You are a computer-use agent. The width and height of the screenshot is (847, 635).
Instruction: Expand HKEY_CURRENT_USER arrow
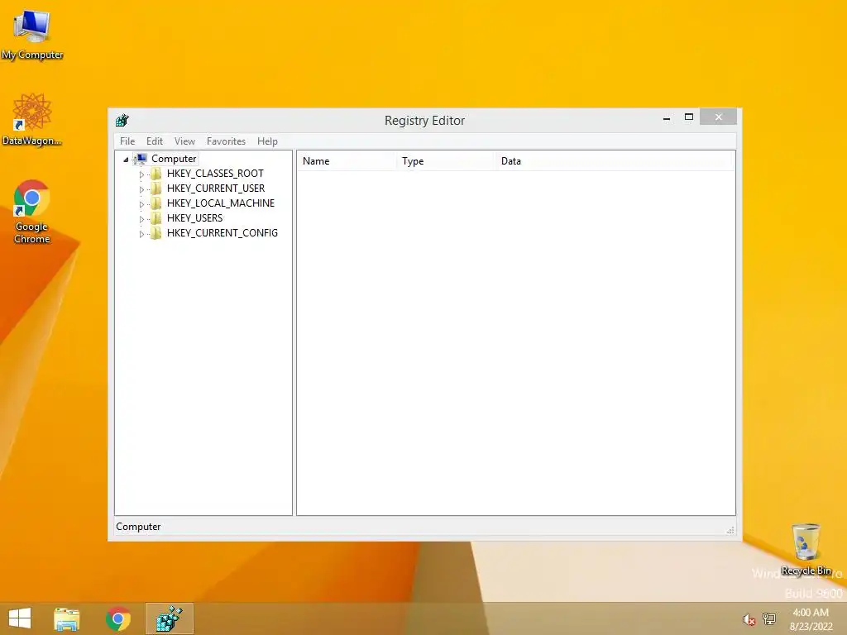(x=141, y=189)
